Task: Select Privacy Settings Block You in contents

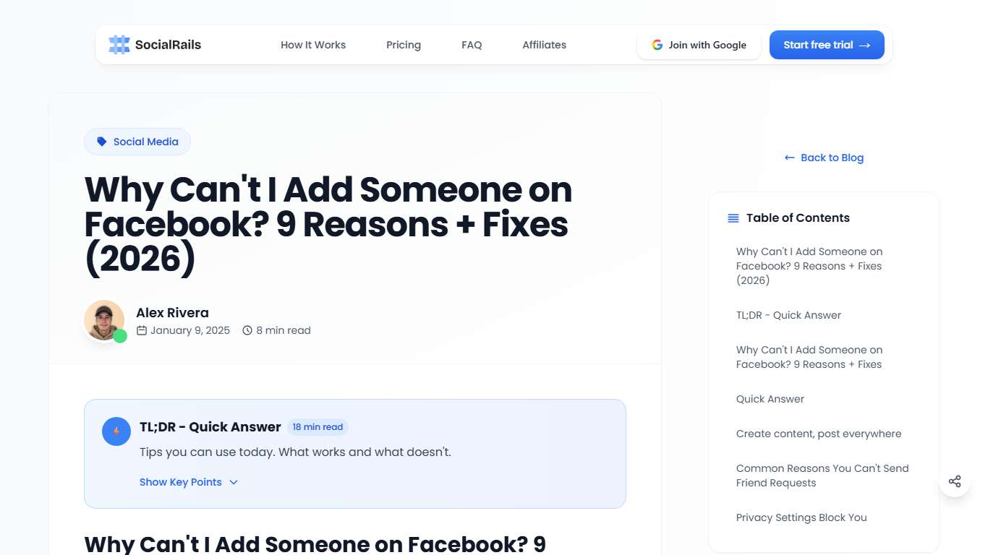Action: coord(801,517)
